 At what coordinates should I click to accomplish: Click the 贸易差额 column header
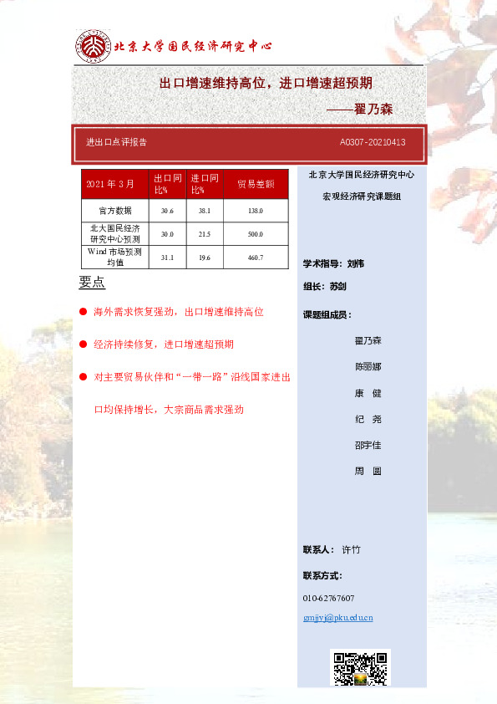coord(256,184)
